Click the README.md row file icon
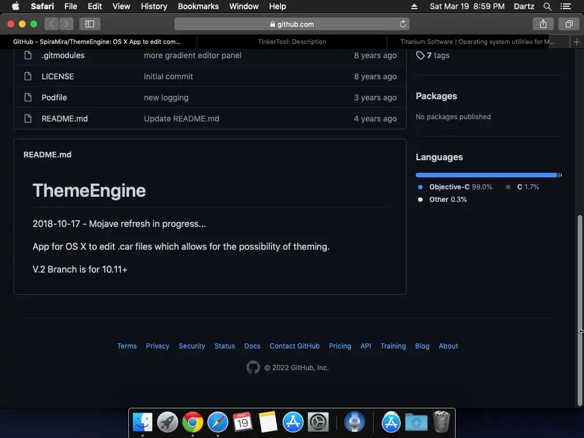 click(28, 119)
